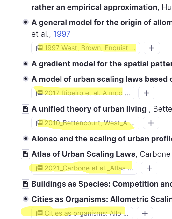172x219 pixels.
Task: Click the 1997 year link
Action: pyautogui.click(x=62, y=34)
